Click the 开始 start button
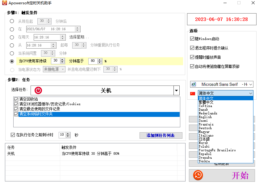Image resolution: width=259 pixels, height=191 pixels. (222, 175)
